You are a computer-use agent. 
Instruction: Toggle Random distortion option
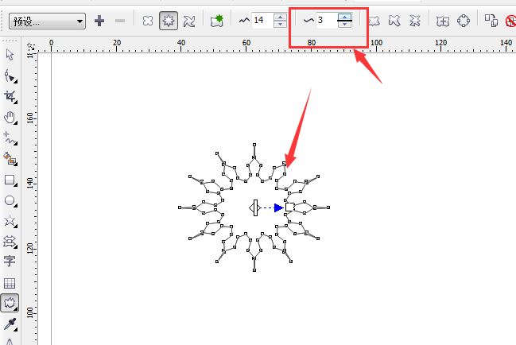tap(373, 21)
